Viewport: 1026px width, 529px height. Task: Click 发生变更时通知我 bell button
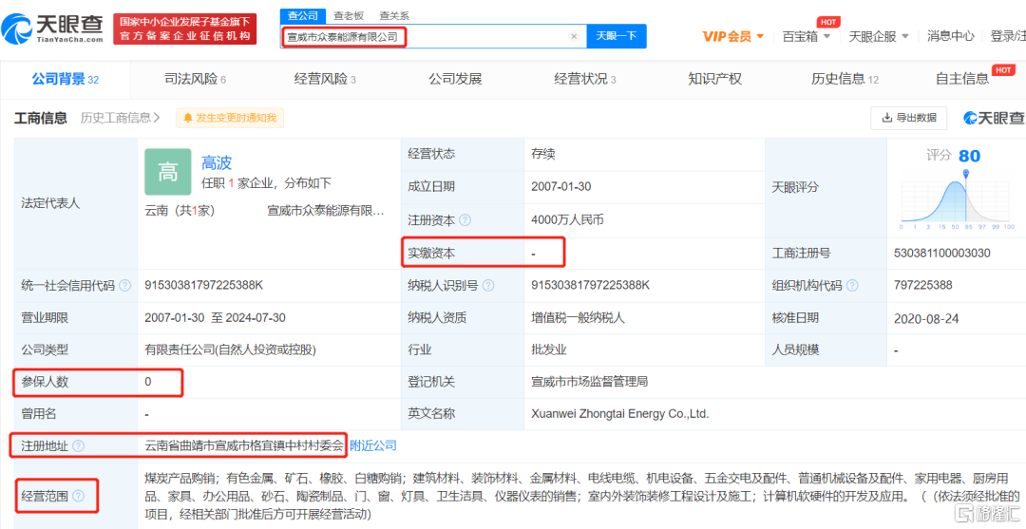[x=230, y=119]
